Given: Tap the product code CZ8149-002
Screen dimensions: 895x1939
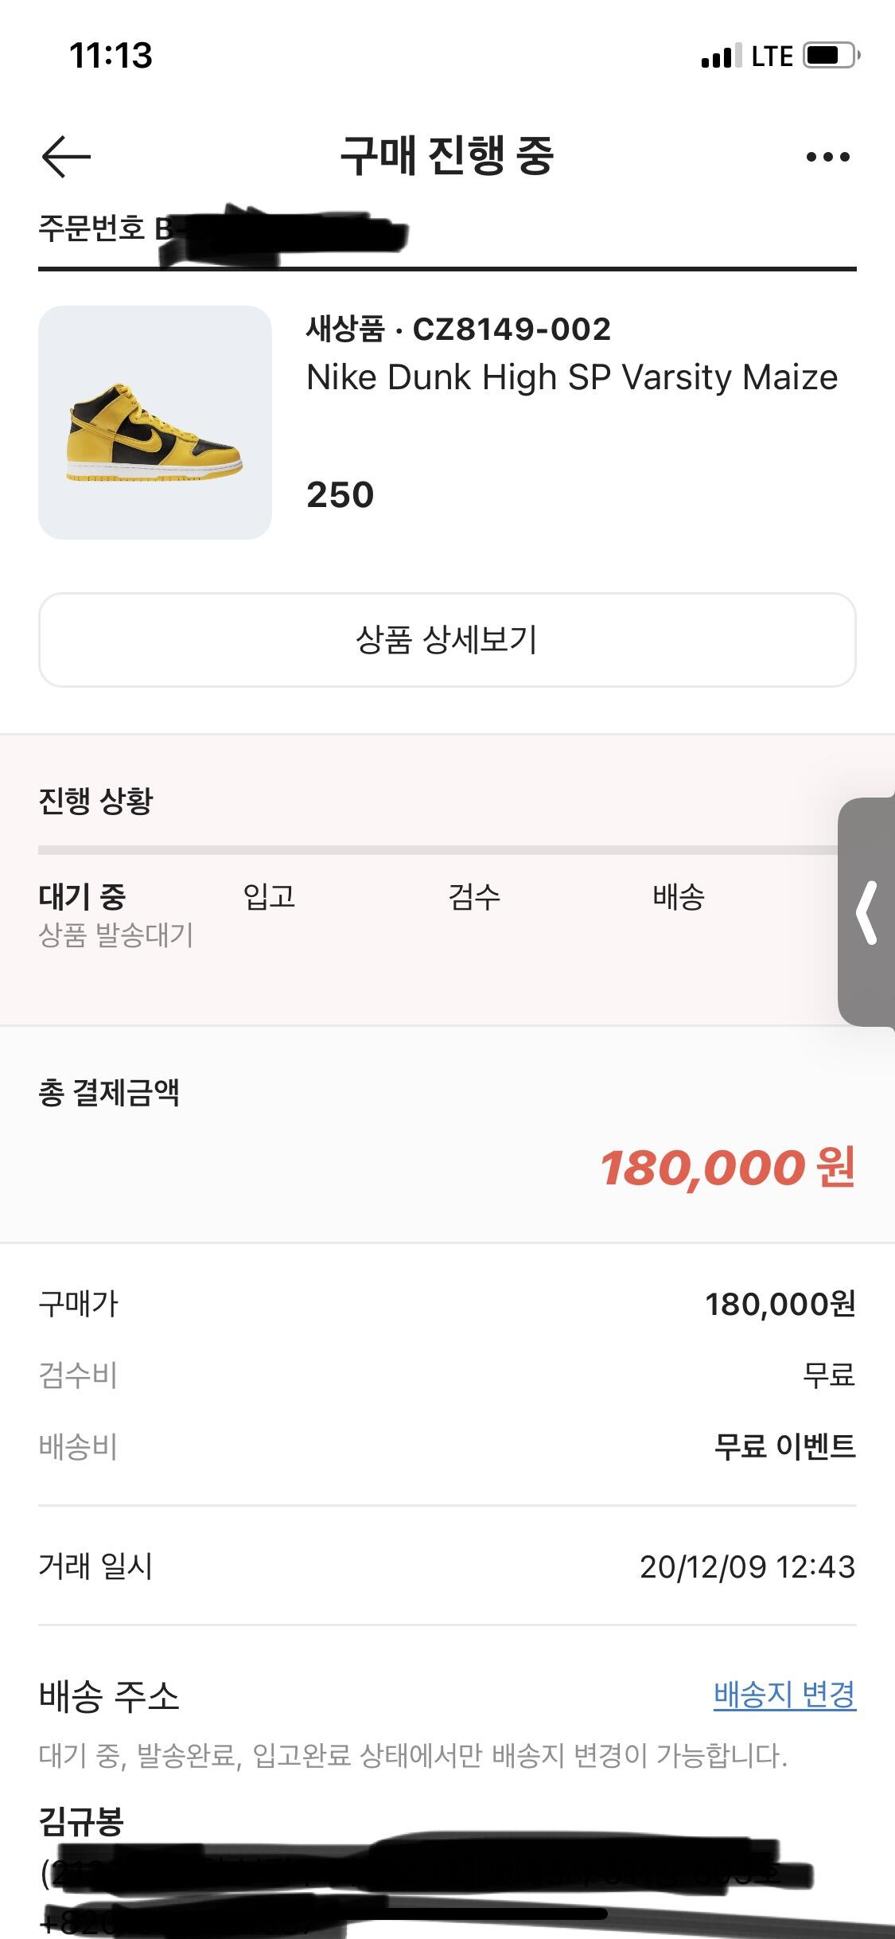Looking at the screenshot, I should coord(512,330).
